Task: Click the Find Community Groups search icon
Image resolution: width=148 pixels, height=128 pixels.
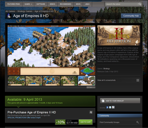Action: pos(137,122)
